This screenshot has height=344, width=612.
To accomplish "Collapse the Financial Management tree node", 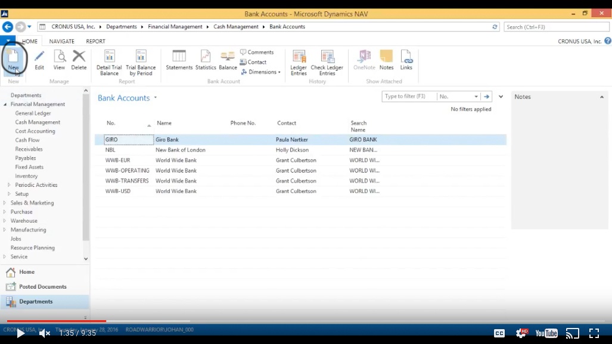I will [x=5, y=104].
